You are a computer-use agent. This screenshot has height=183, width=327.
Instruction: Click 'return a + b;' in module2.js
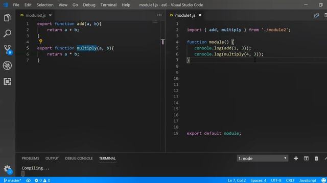coord(63,29)
